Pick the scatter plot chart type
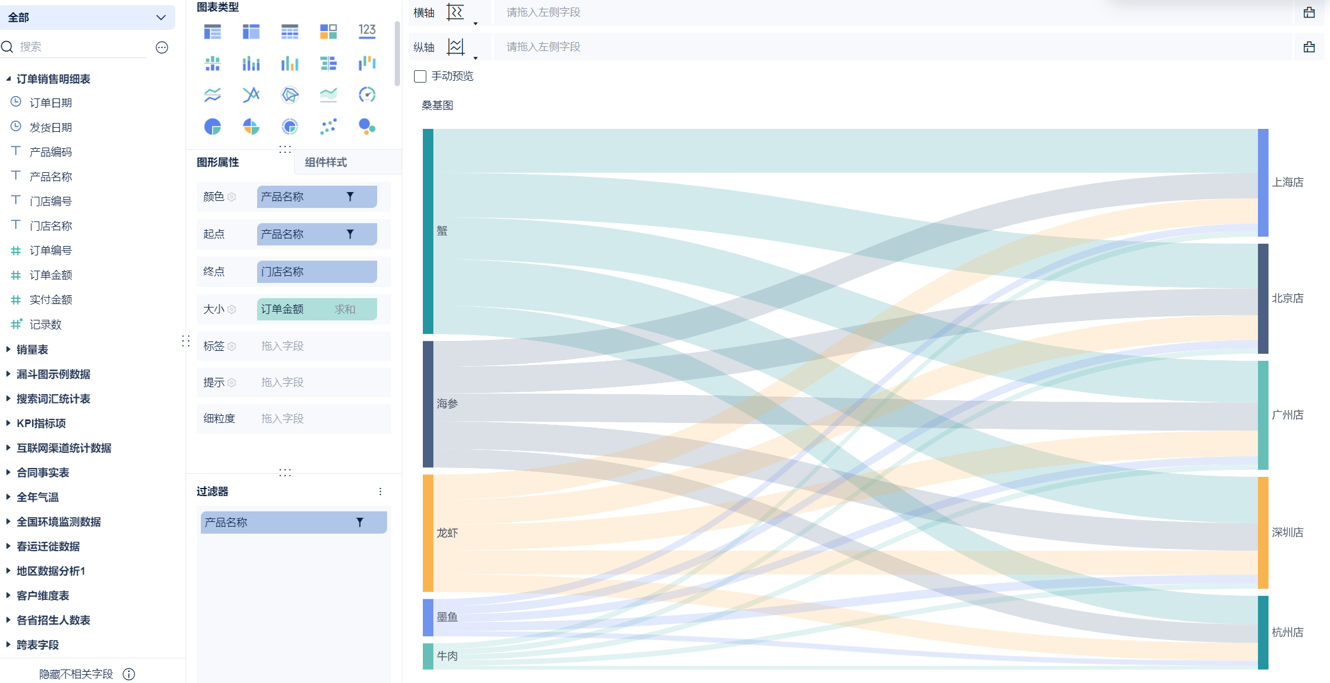This screenshot has height=683, width=1330. tap(329, 126)
